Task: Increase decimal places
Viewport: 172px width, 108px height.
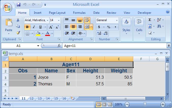Action: [x=99, y=33]
